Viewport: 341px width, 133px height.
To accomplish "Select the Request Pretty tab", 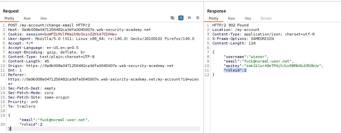I will tap(10, 18).
